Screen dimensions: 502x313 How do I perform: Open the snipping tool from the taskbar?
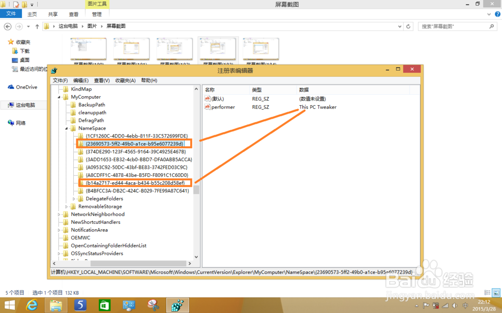click(x=153, y=305)
